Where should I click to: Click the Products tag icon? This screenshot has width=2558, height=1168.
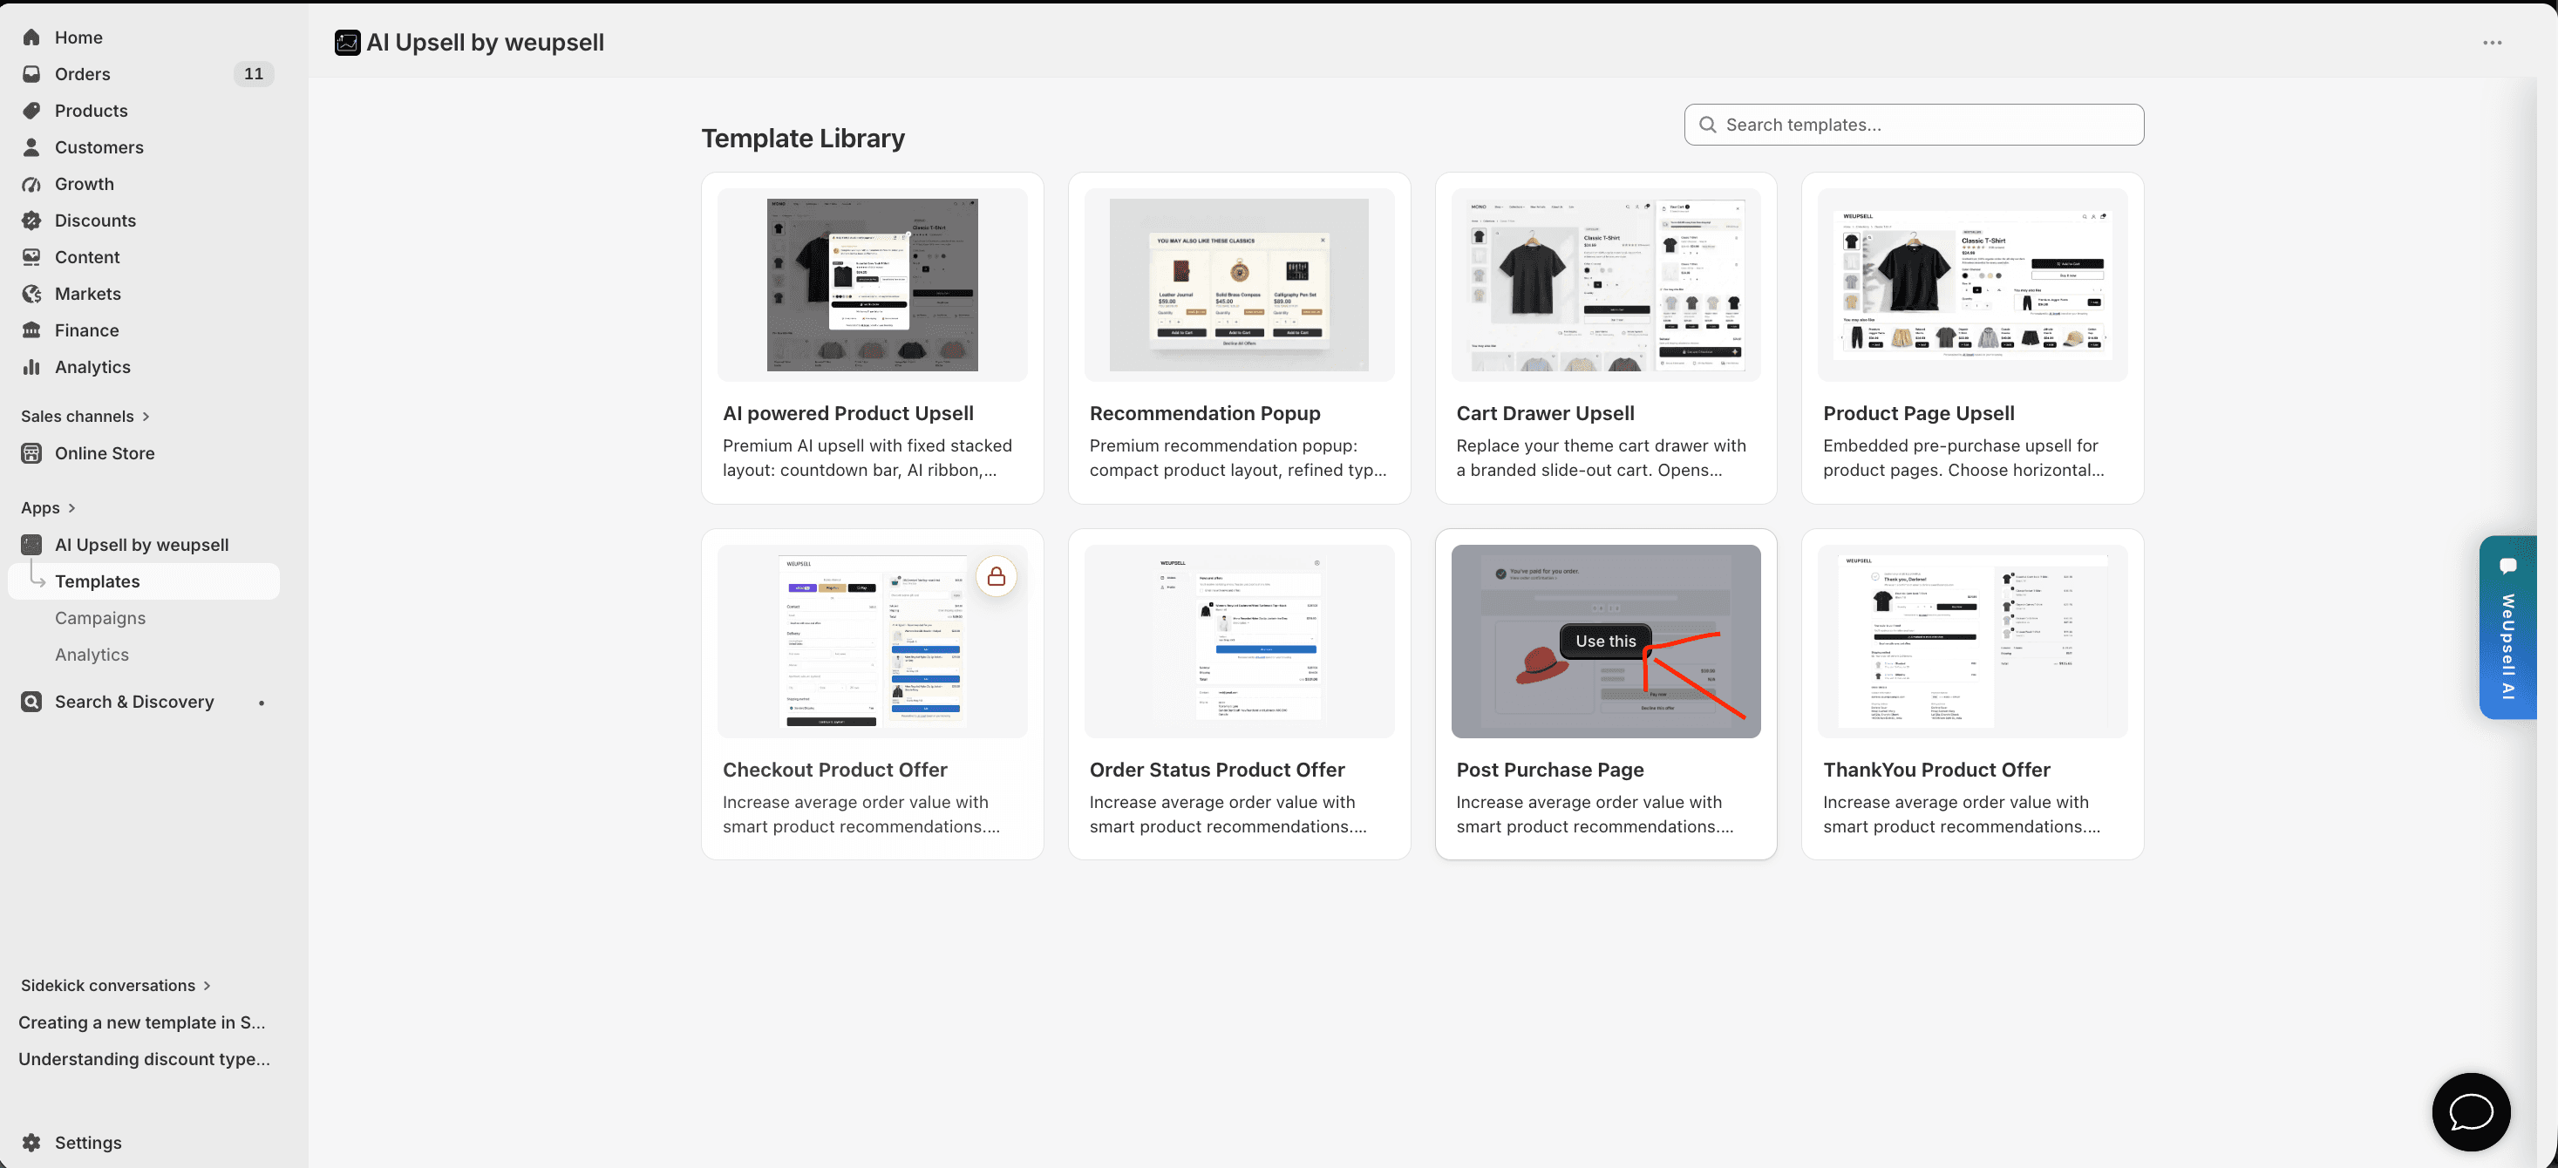click(31, 112)
